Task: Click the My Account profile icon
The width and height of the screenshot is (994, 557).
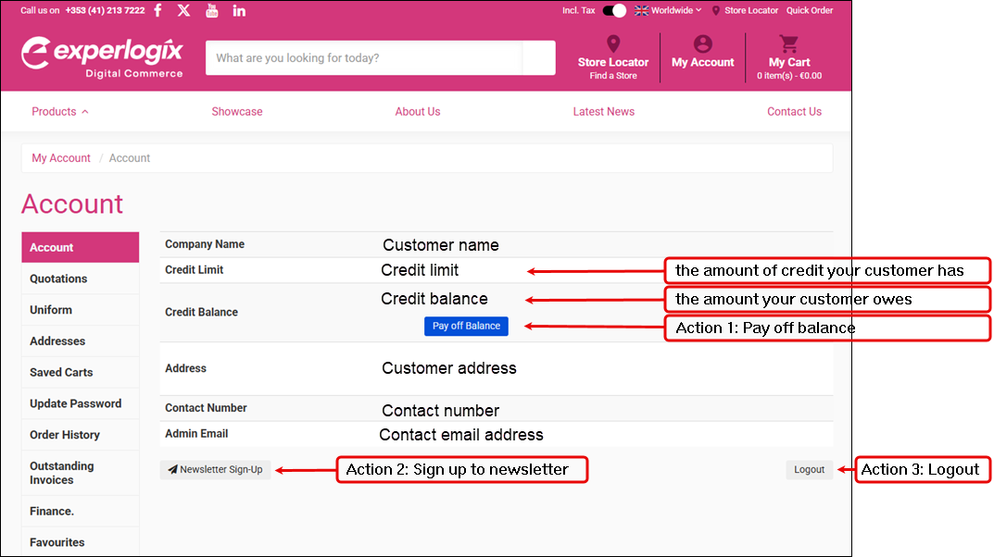Action: pos(703,43)
